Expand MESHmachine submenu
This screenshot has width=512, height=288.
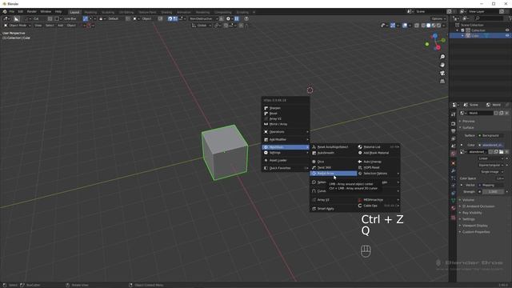(378, 200)
